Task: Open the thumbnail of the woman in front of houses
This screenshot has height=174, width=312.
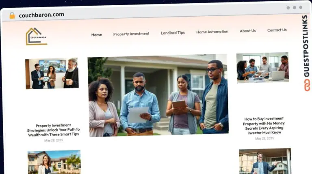Action: [54, 162]
